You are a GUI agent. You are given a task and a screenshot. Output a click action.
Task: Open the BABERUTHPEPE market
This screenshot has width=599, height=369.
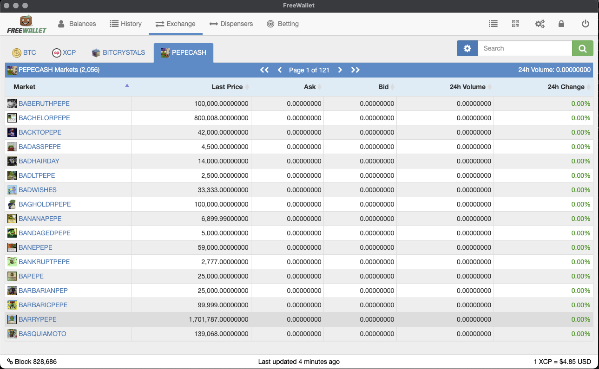click(44, 104)
